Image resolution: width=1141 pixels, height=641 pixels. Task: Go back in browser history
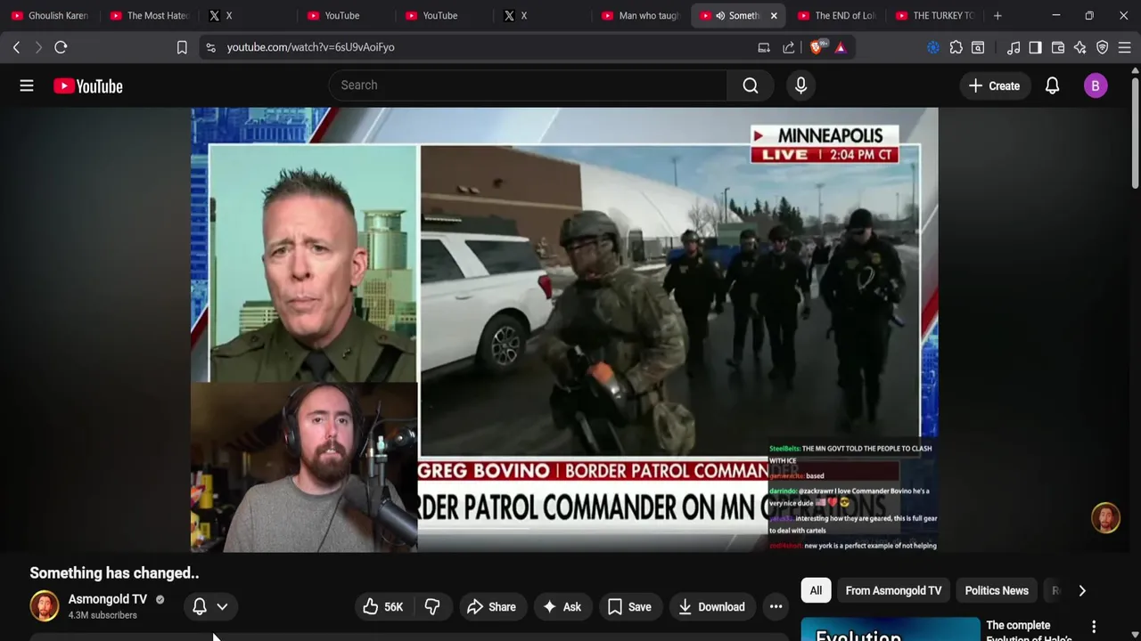pyautogui.click(x=16, y=47)
